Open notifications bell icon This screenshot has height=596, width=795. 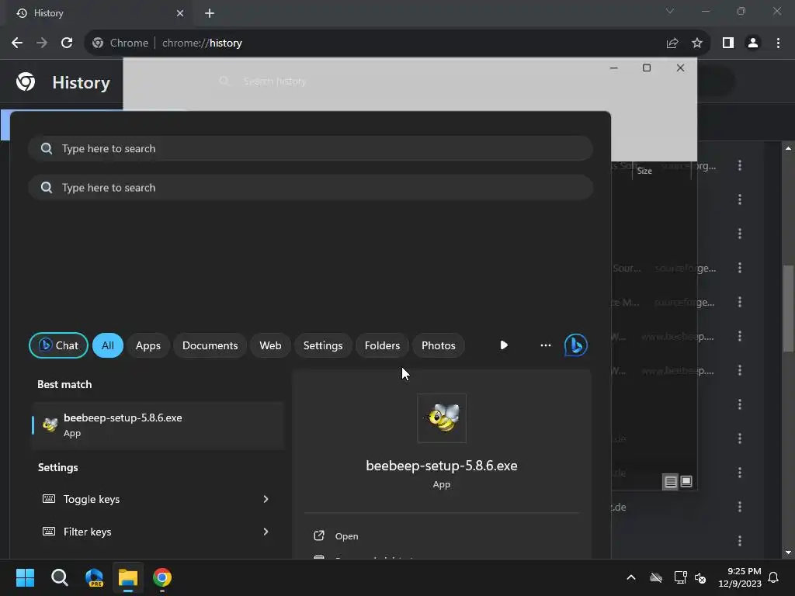[x=774, y=577]
